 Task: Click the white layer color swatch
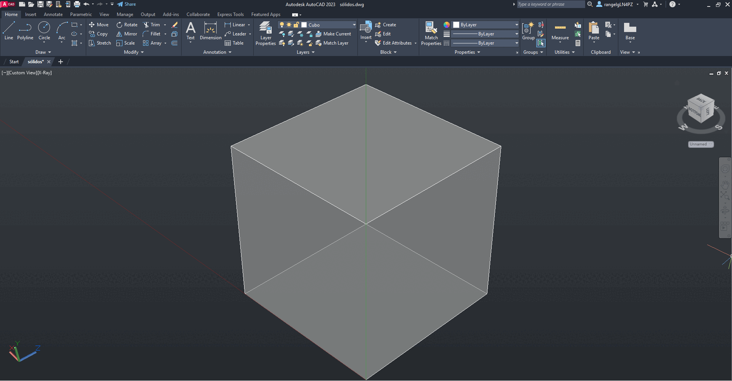click(x=303, y=24)
